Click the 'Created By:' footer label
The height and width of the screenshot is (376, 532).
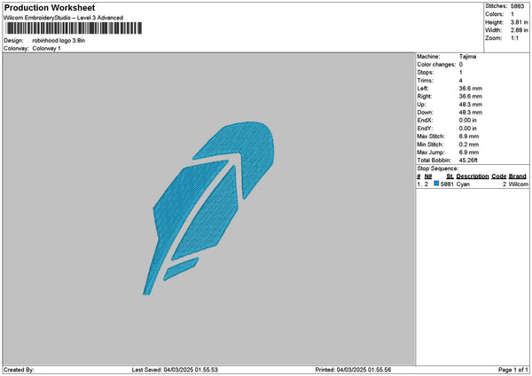point(19,370)
